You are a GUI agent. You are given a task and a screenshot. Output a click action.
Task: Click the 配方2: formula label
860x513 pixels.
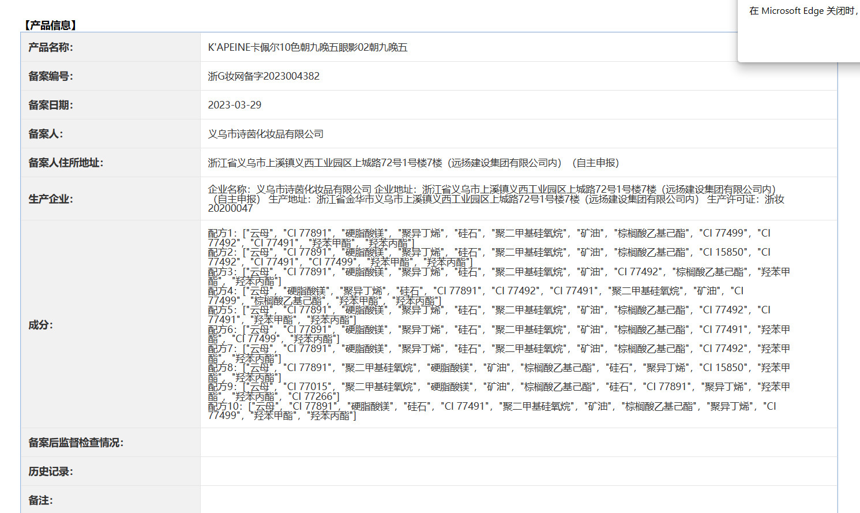coord(224,252)
